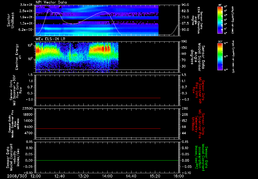The height and width of the screenshot is (179, 258).
Task: Click the red 'MU Scanner Pos Telemetry' label
Action: pos(198,124)
